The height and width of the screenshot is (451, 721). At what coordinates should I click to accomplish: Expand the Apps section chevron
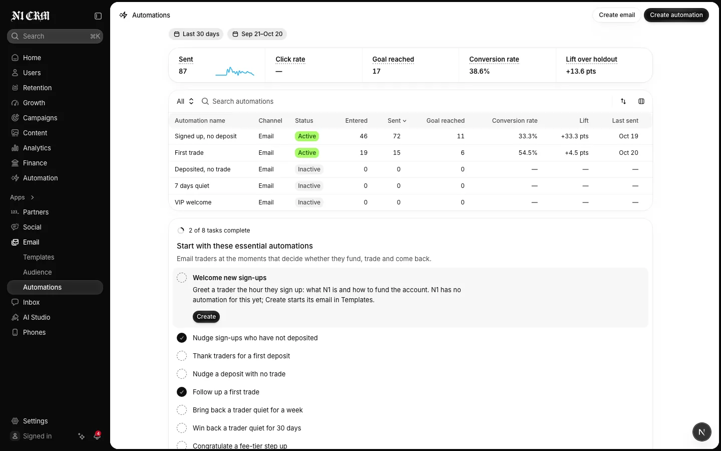pyautogui.click(x=33, y=197)
